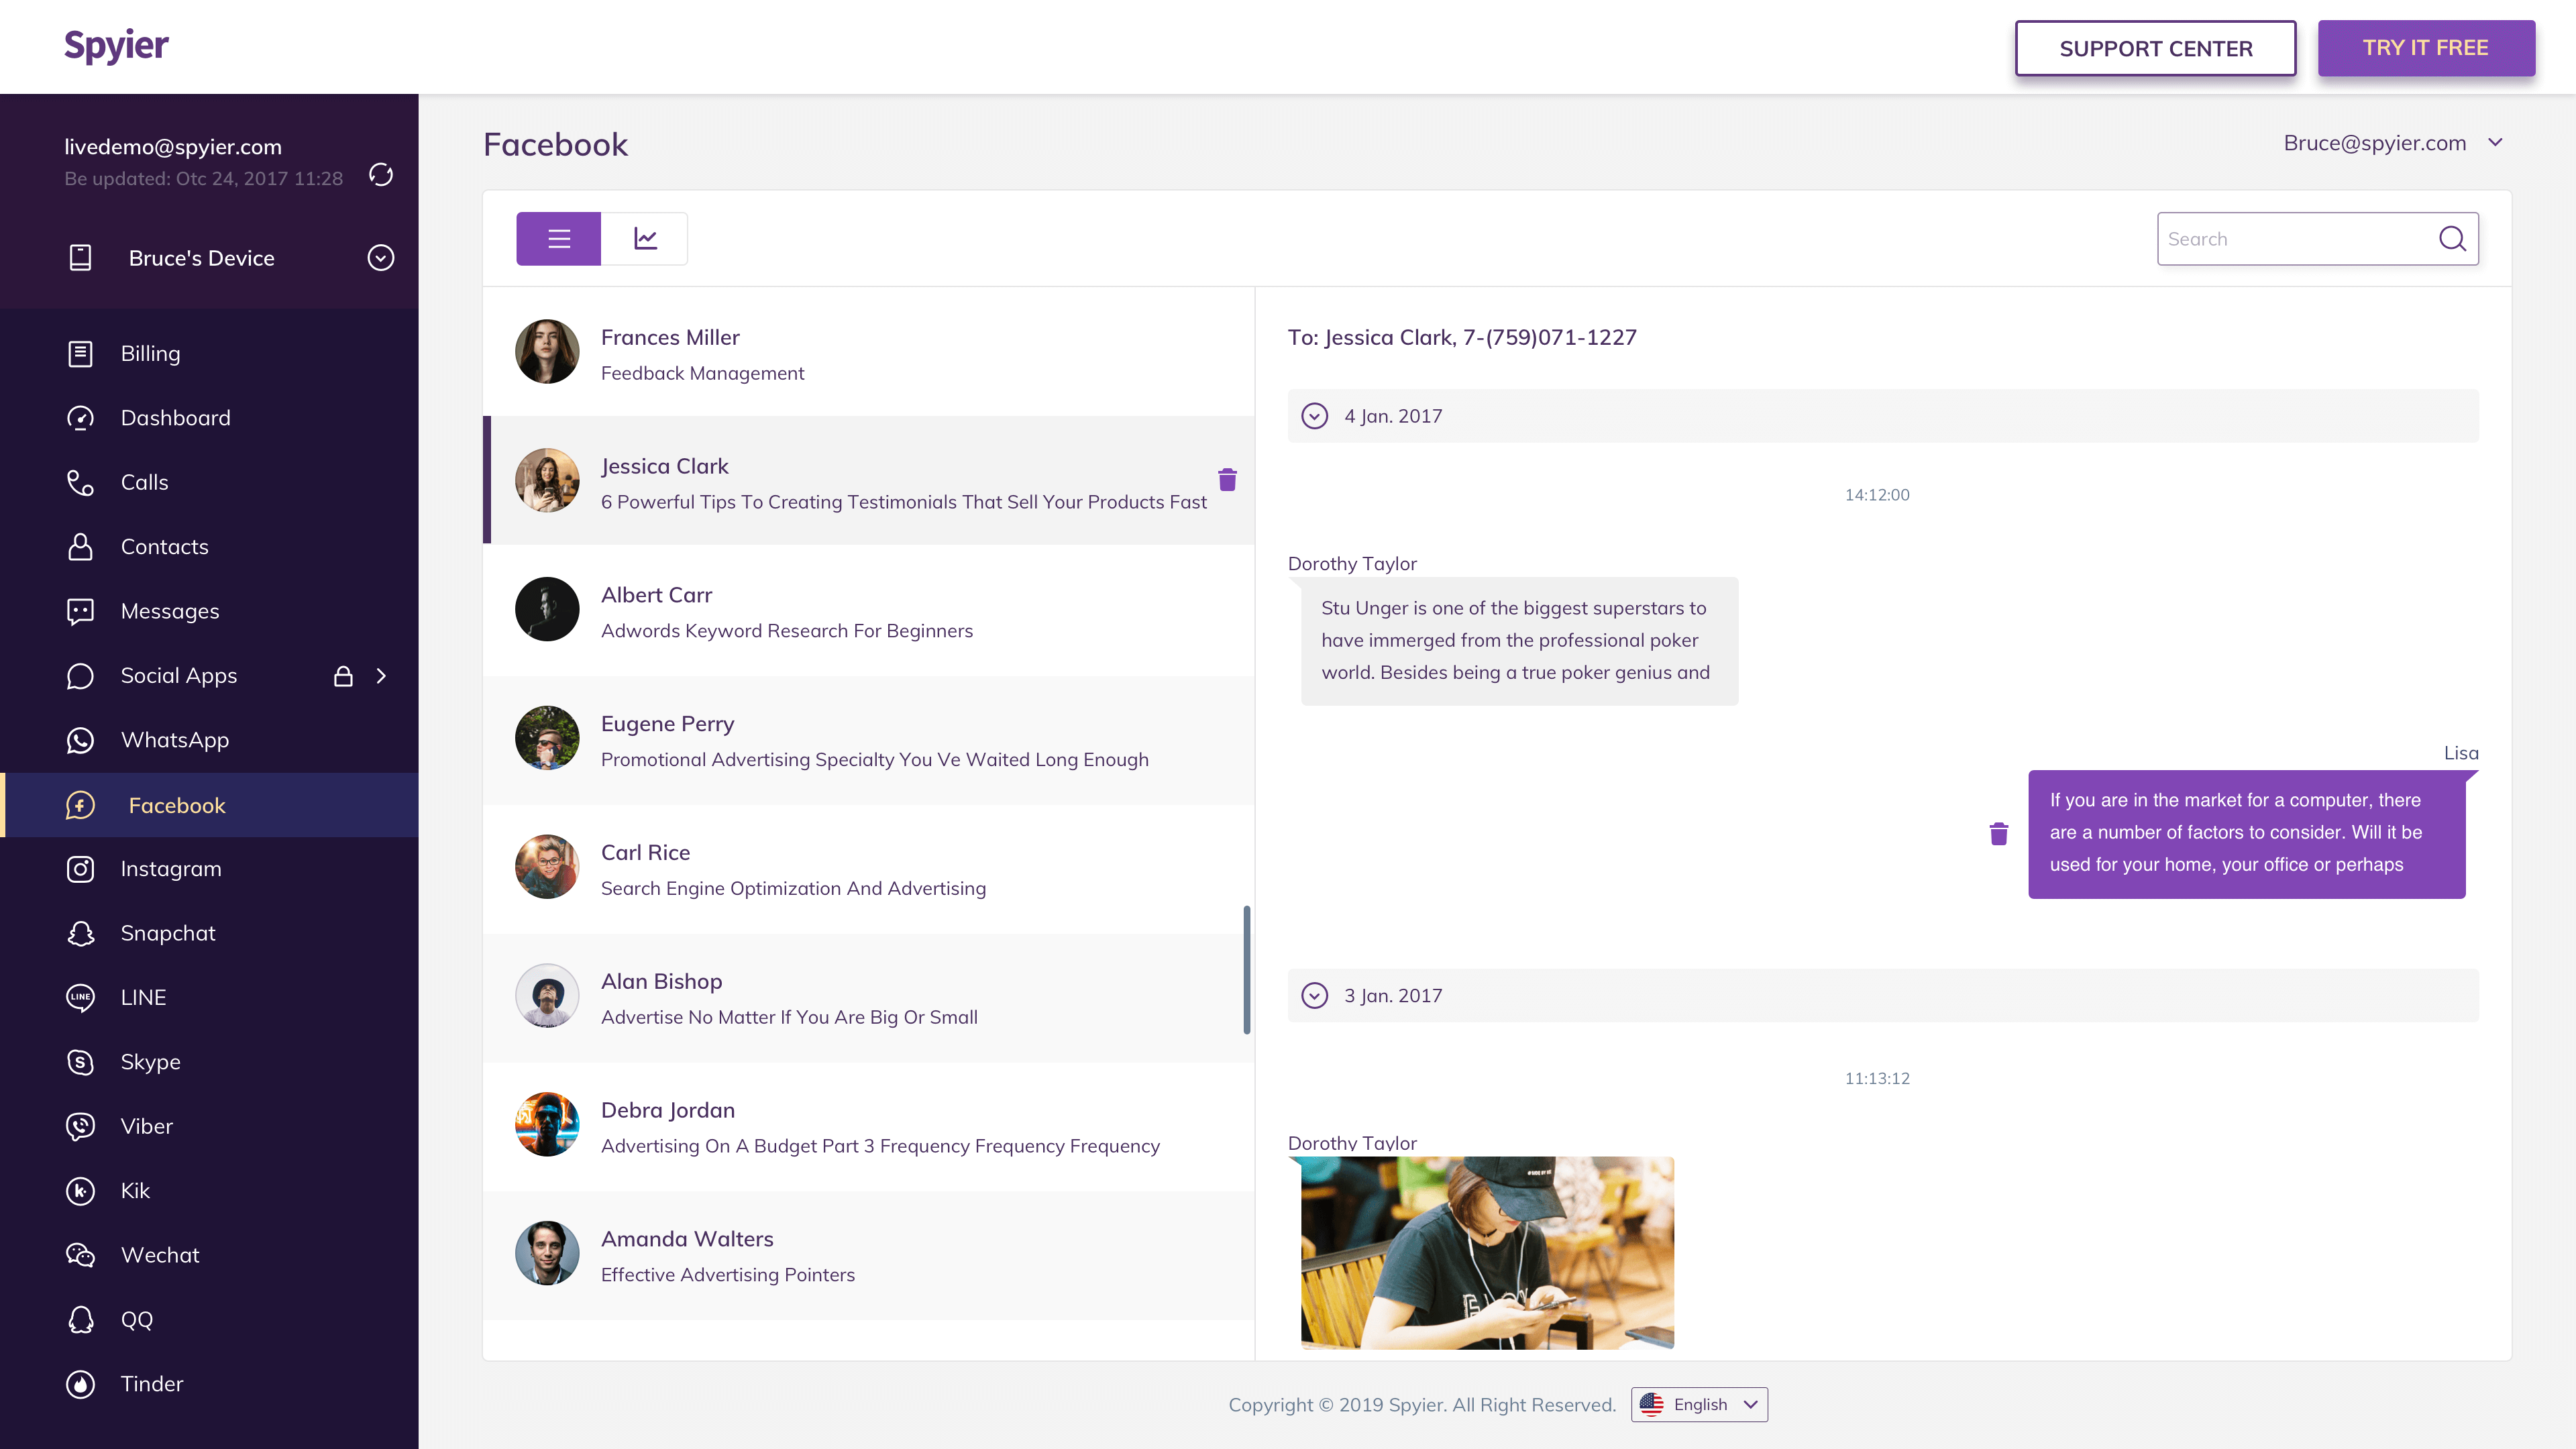The image size is (2576, 1449).
Task: Click the LINE icon in sidebar
Action: pos(80,998)
